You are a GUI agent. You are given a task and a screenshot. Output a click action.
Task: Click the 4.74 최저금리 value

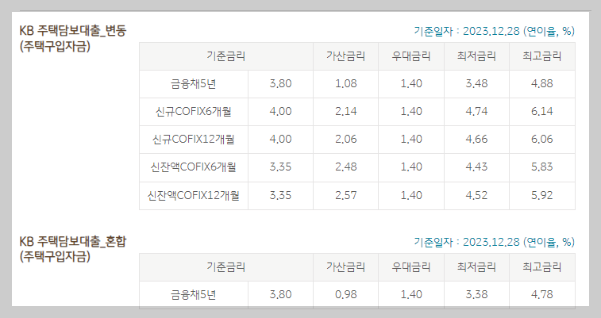coord(476,111)
